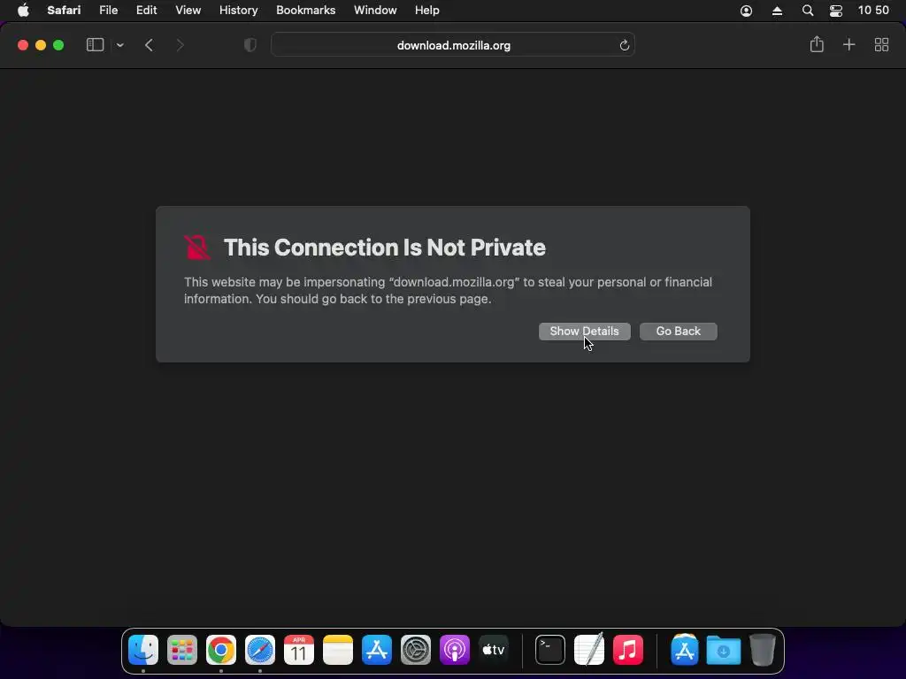Open a new tab with plus icon
The image size is (906, 679).
click(x=848, y=44)
